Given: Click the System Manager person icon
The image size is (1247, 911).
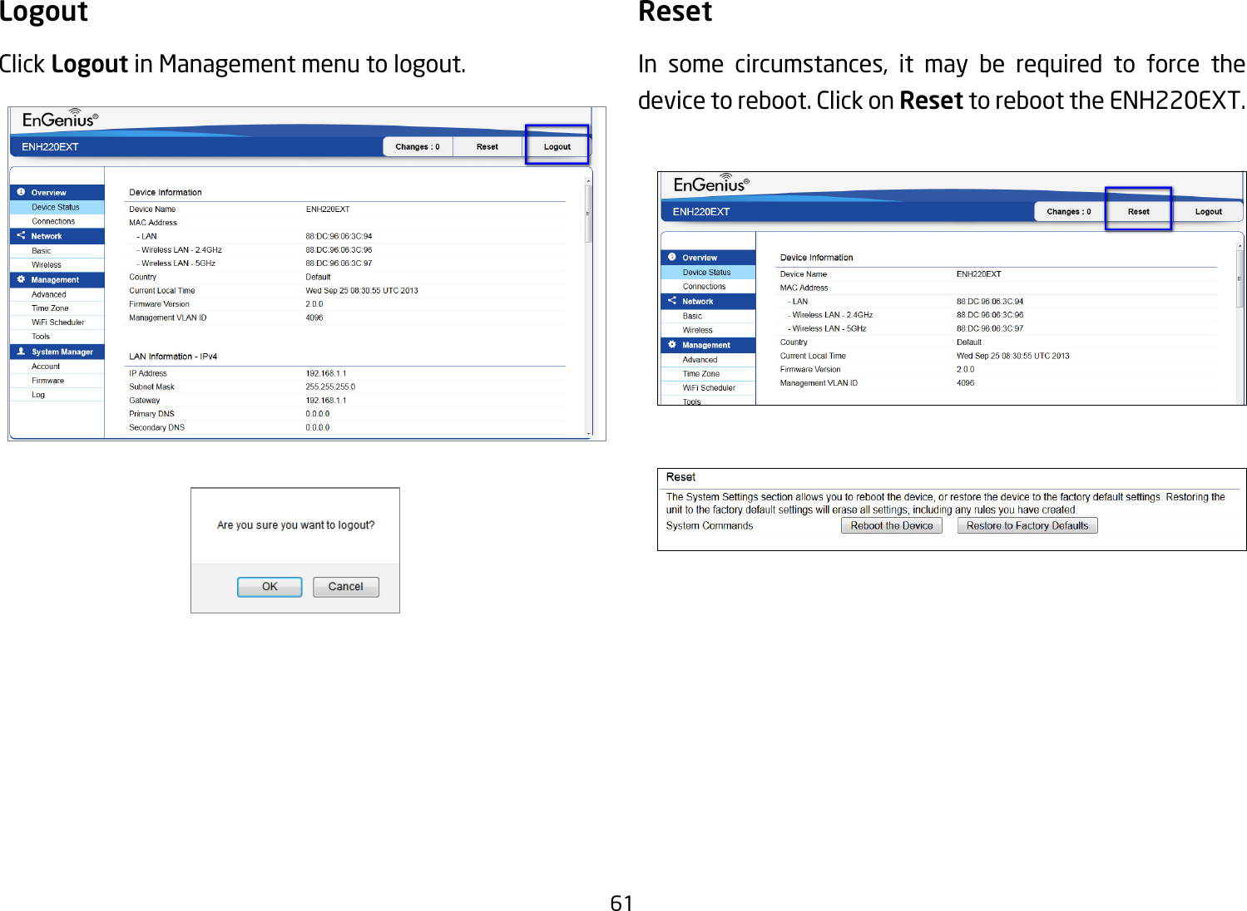Looking at the screenshot, I should click(x=21, y=352).
